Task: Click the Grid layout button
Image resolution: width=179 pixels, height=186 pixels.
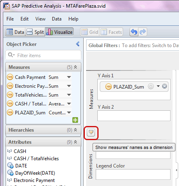Action: (90, 32)
